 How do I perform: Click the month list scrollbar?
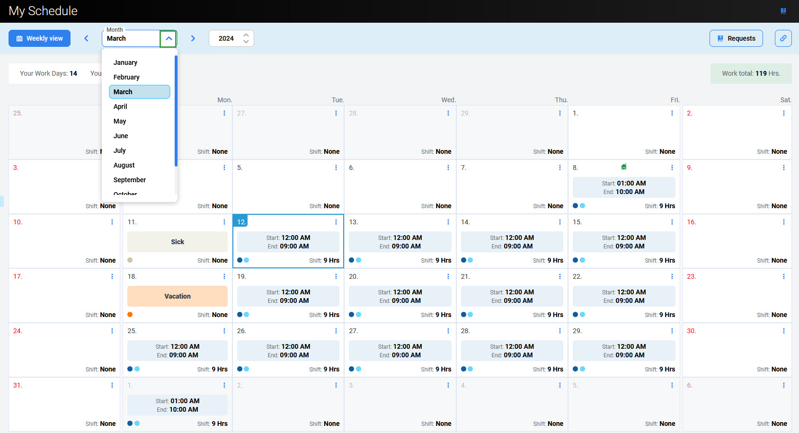click(x=176, y=111)
